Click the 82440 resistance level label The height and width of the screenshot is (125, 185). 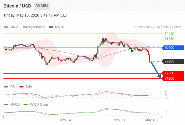(169, 34)
